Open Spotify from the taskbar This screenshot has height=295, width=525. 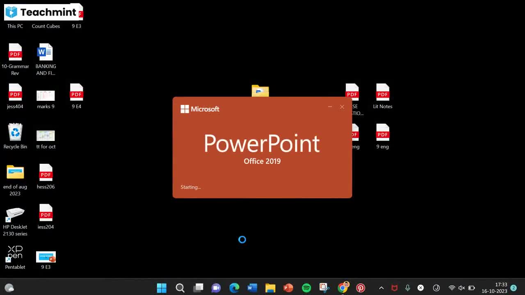[x=306, y=288]
